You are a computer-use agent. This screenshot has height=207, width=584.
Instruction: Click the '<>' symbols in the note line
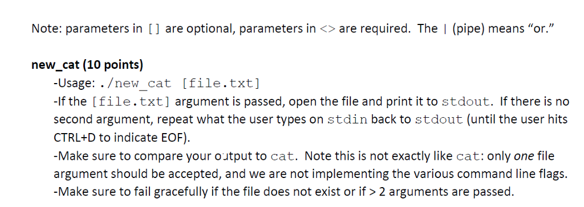pos(328,29)
